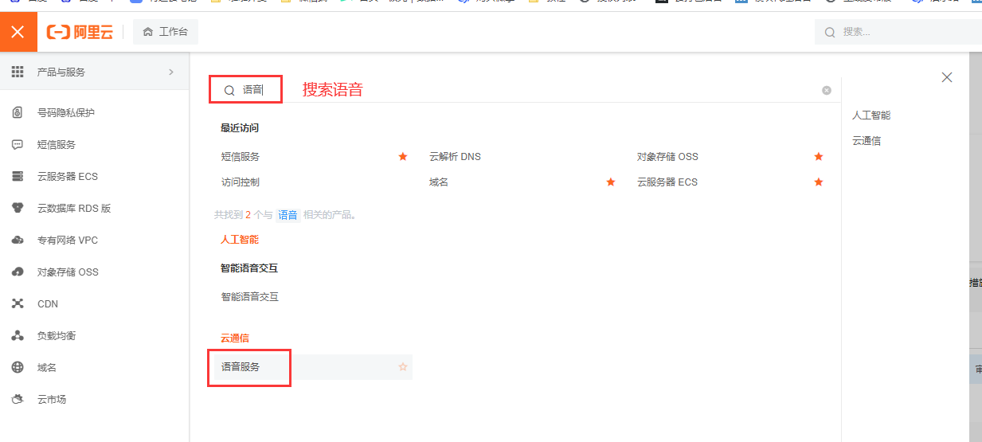This screenshot has height=442, width=982.
Task: Open the 工作台 workbench tab
Action: [166, 32]
